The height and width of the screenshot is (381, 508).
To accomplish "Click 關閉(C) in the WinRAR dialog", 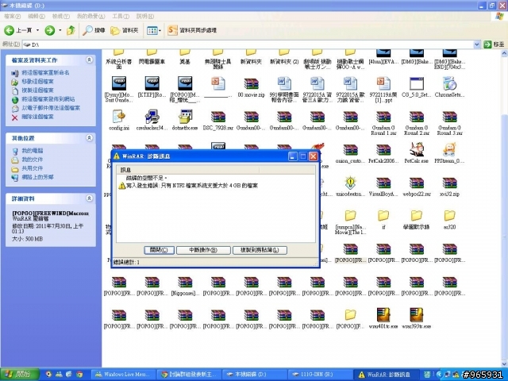I will [159, 250].
